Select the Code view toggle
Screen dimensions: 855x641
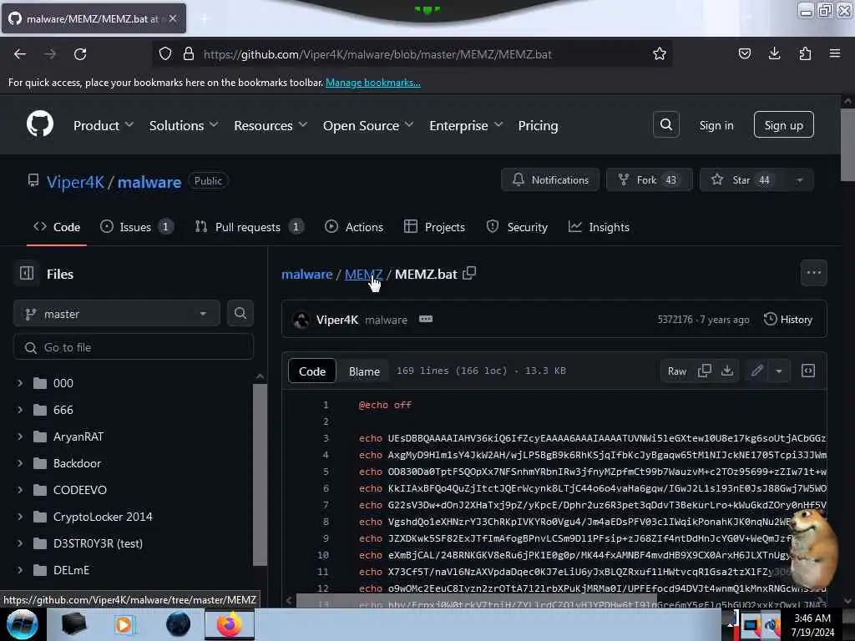[x=312, y=371]
